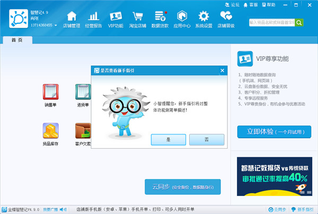
Task: Click search input for 货品名称
Action: [x=272, y=22]
